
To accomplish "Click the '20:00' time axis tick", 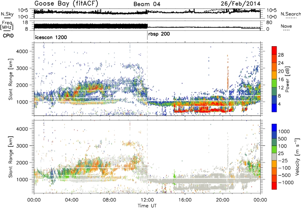I will click(x=223, y=200).
